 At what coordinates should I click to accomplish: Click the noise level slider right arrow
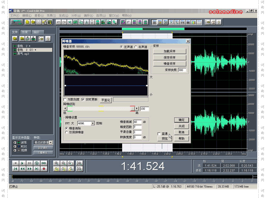pos(137,109)
